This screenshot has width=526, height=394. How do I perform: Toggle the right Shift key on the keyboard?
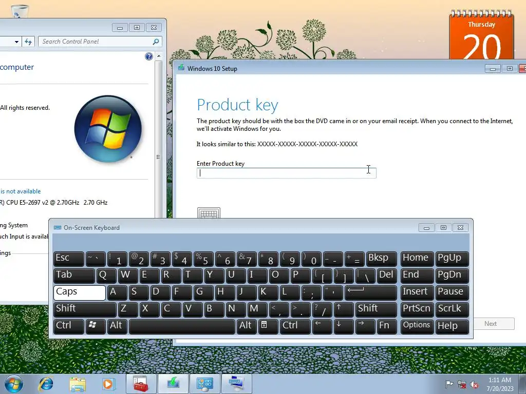[x=376, y=309]
